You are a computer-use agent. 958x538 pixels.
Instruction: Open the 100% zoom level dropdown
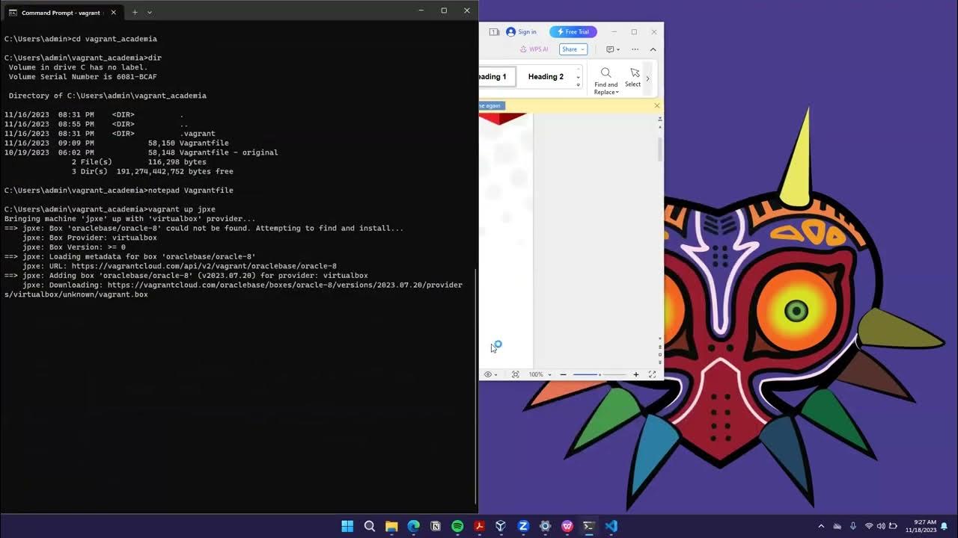click(540, 374)
